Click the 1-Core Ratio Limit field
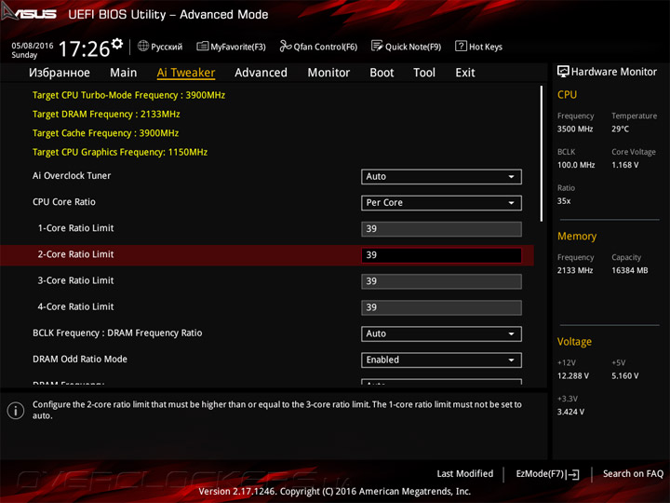The height and width of the screenshot is (503, 670). pyautogui.click(x=441, y=229)
